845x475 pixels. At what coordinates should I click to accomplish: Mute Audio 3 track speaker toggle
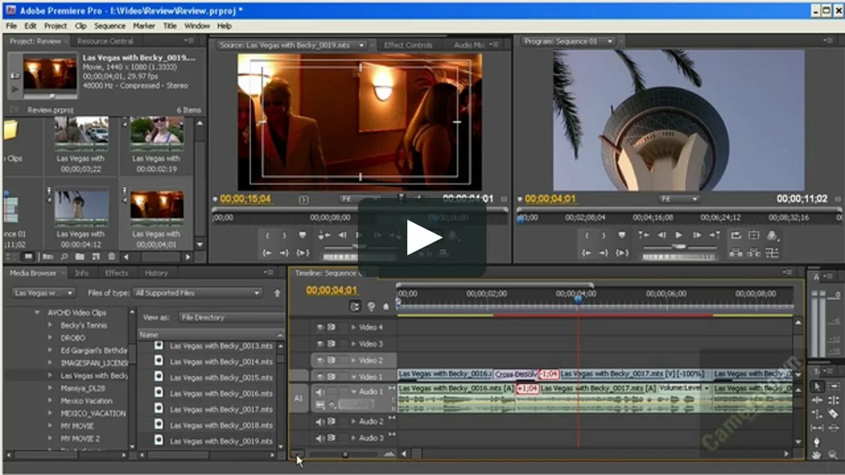320,437
